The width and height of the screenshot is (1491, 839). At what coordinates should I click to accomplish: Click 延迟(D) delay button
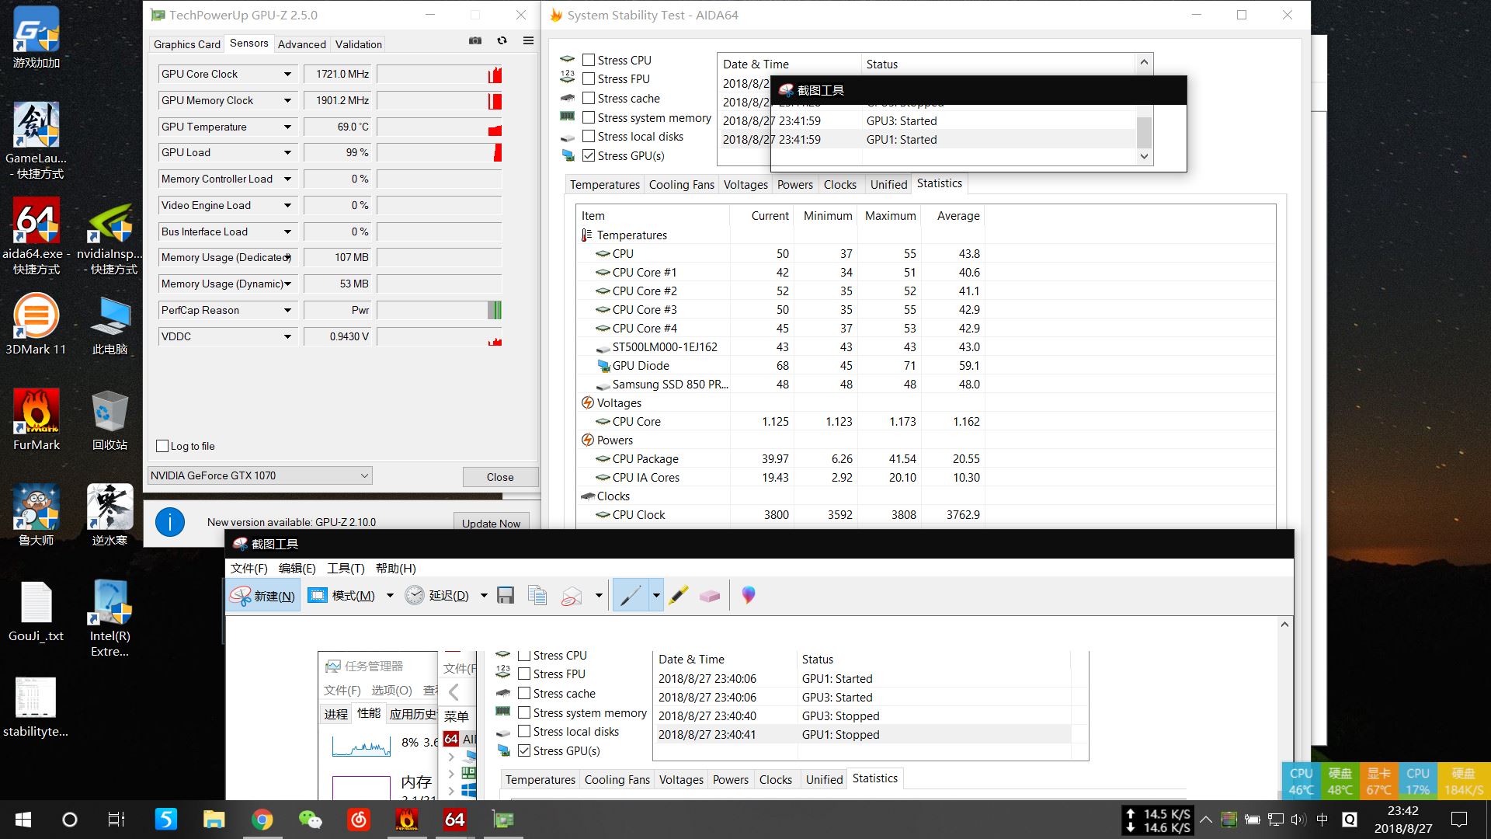pos(437,596)
